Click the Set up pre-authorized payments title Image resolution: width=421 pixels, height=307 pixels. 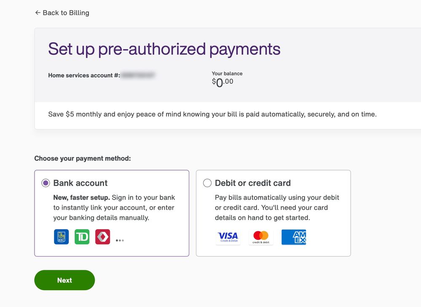[x=164, y=49]
